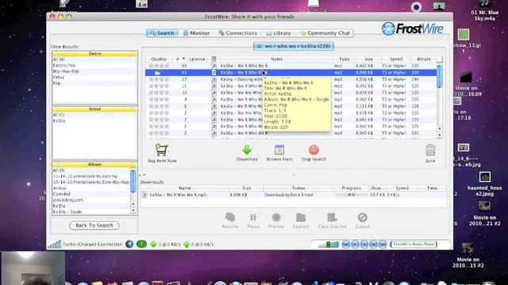Screen dimensions: 508x285
Task: Click the FrostWire Media Player display field
Action: click(414, 245)
